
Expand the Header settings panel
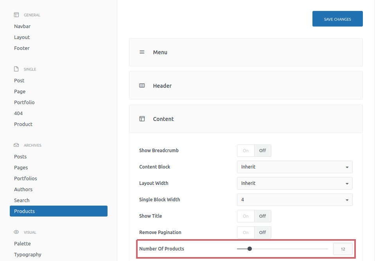coord(246,85)
